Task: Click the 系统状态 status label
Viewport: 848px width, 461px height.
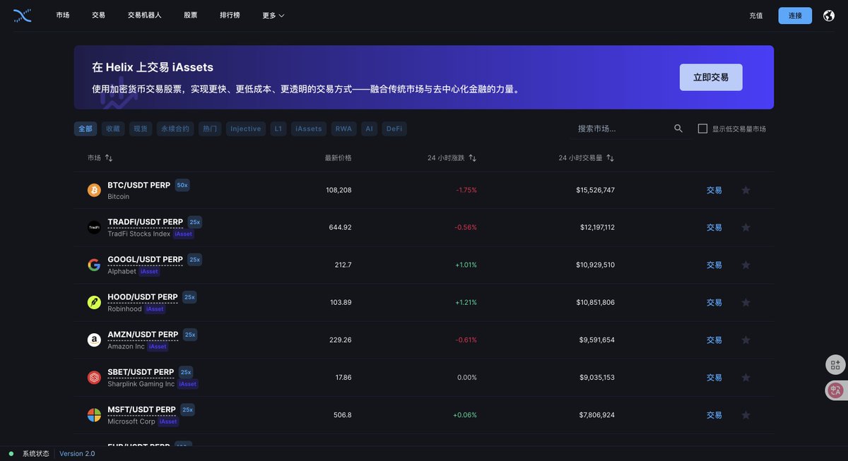Action: [35, 453]
